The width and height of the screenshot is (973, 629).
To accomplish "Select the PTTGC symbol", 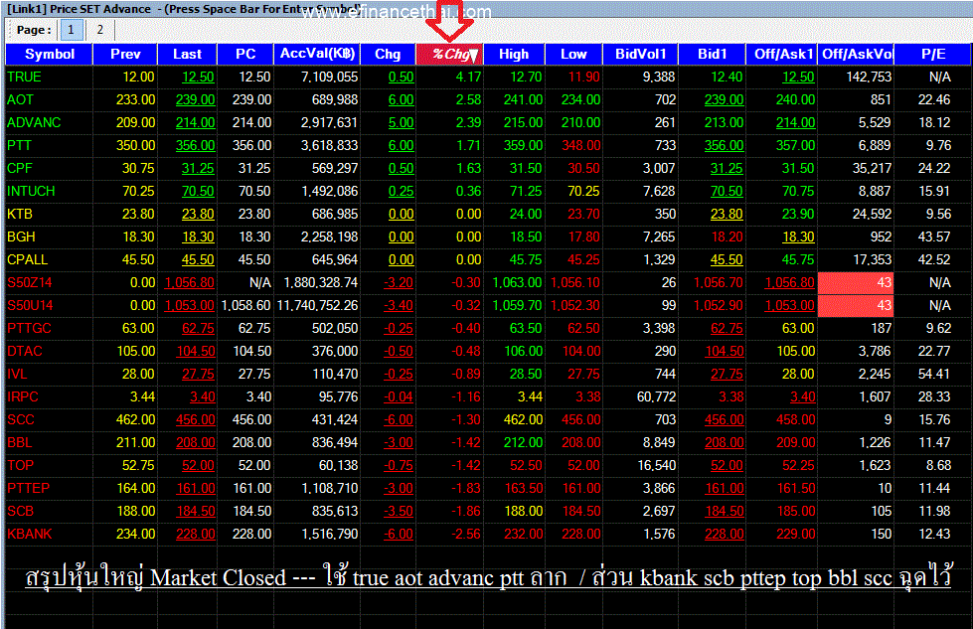I will (x=29, y=329).
